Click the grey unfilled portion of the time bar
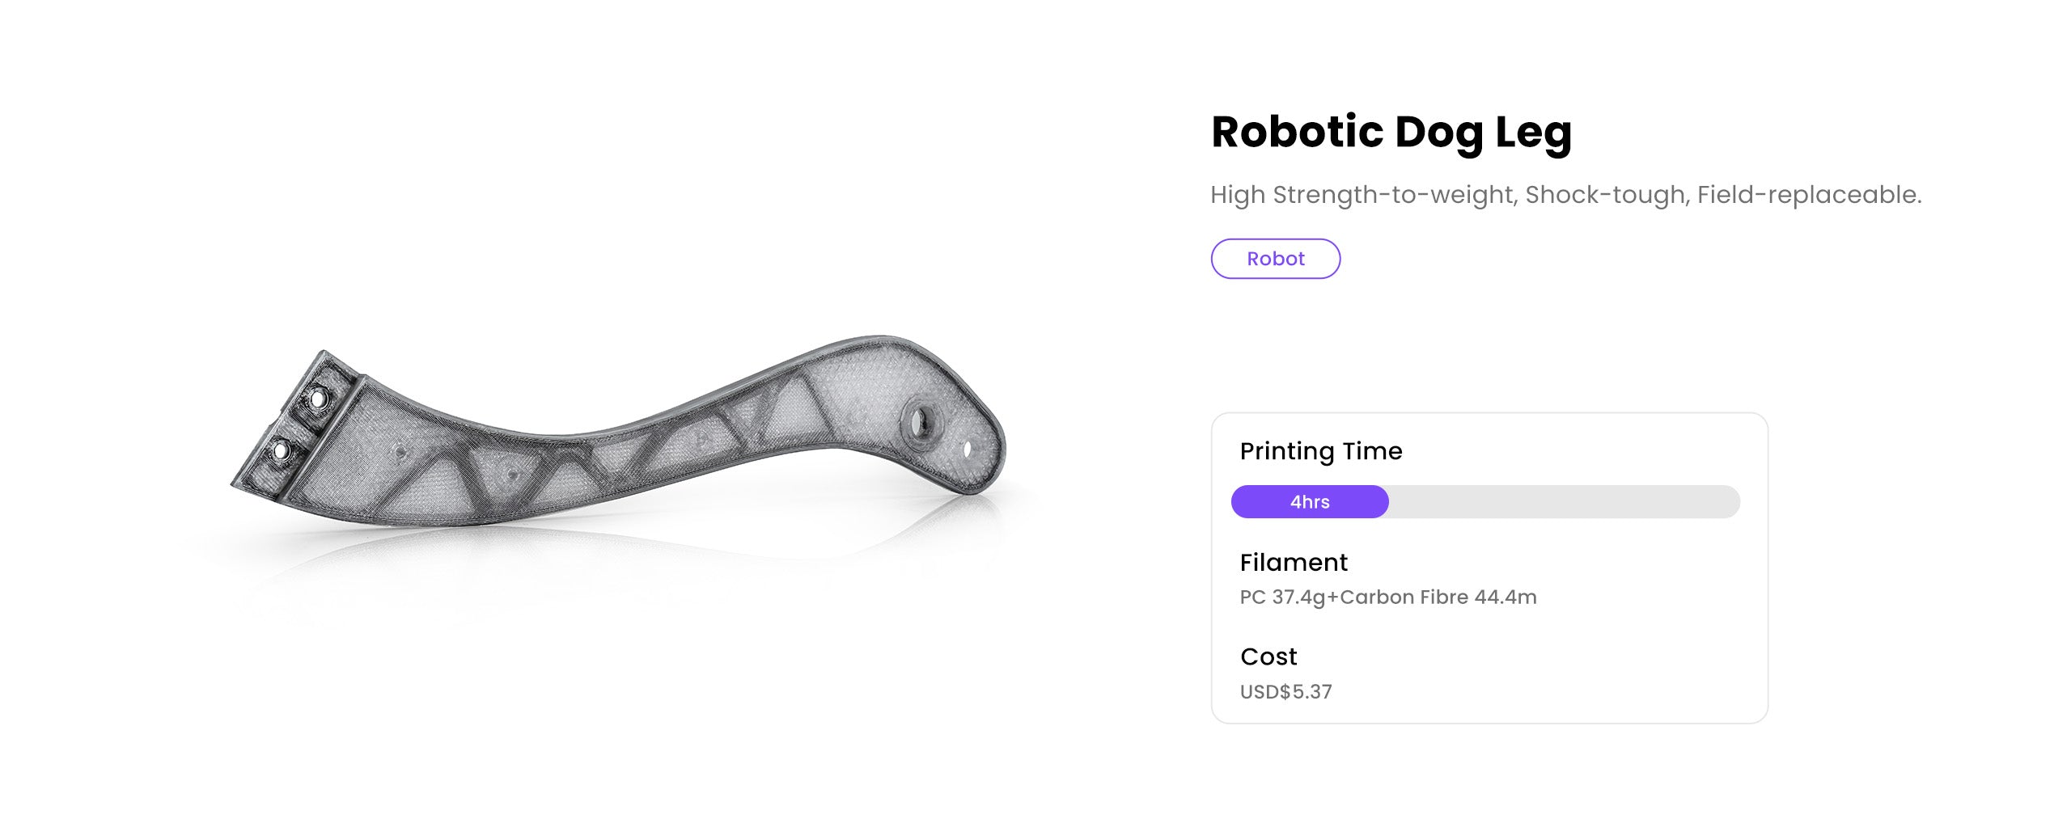The width and height of the screenshot is (2071, 836). (x=1561, y=502)
